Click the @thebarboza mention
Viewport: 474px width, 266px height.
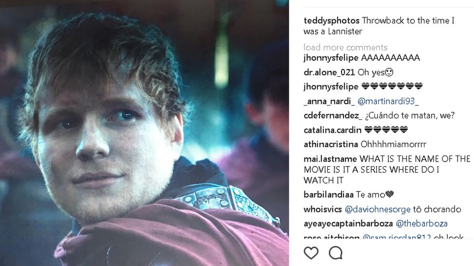tap(422, 224)
